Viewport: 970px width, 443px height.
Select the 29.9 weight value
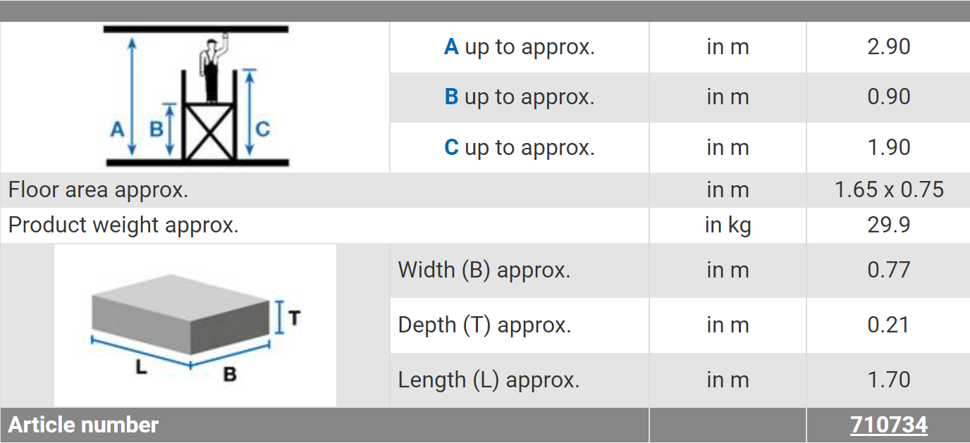tap(888, 225)
